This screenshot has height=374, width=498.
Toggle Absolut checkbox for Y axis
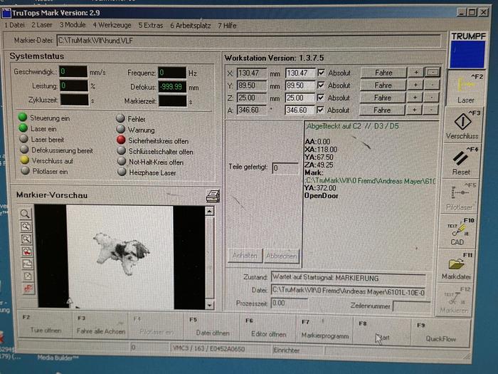(x=321, y=85)
